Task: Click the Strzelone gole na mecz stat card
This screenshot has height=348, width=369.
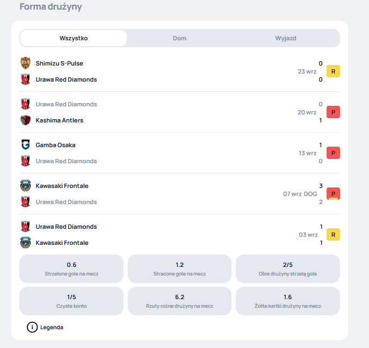Action: [71, 269]
